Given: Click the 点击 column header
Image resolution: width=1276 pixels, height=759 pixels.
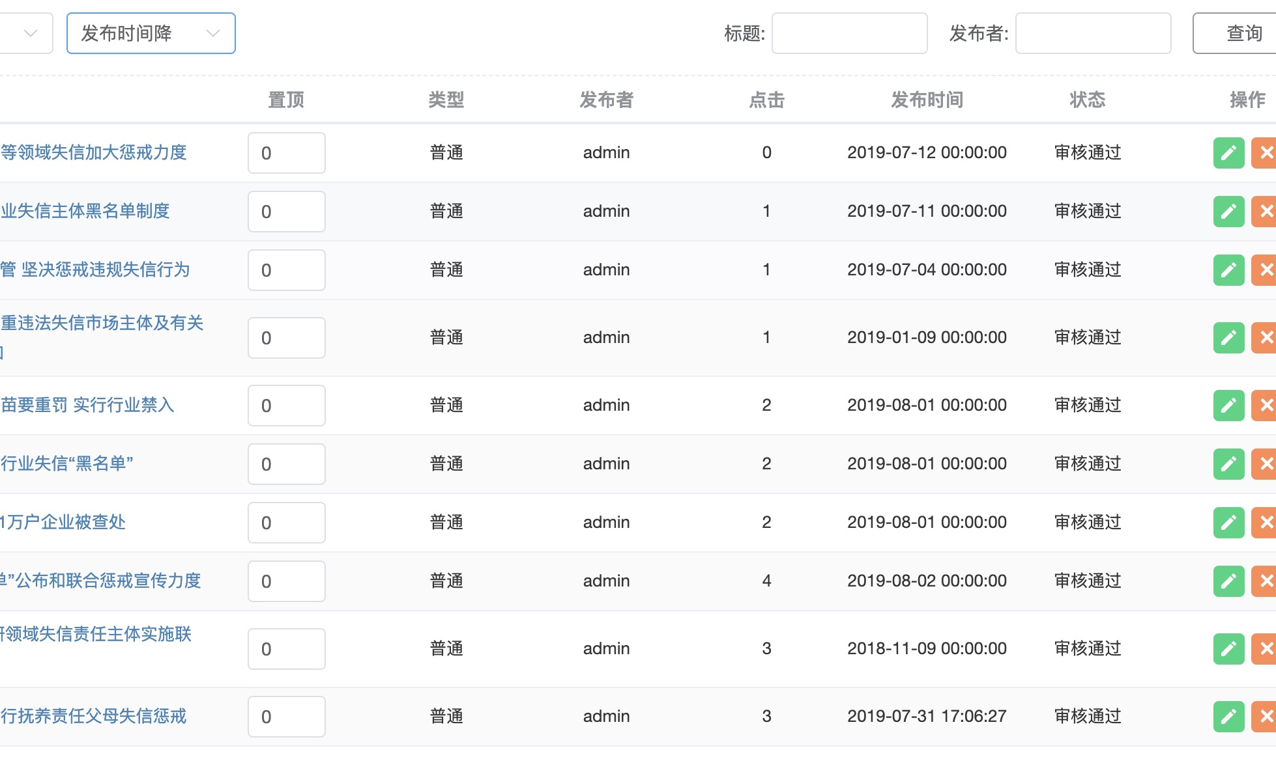Looking at the screenshot, I should click(x=766, y=100).
